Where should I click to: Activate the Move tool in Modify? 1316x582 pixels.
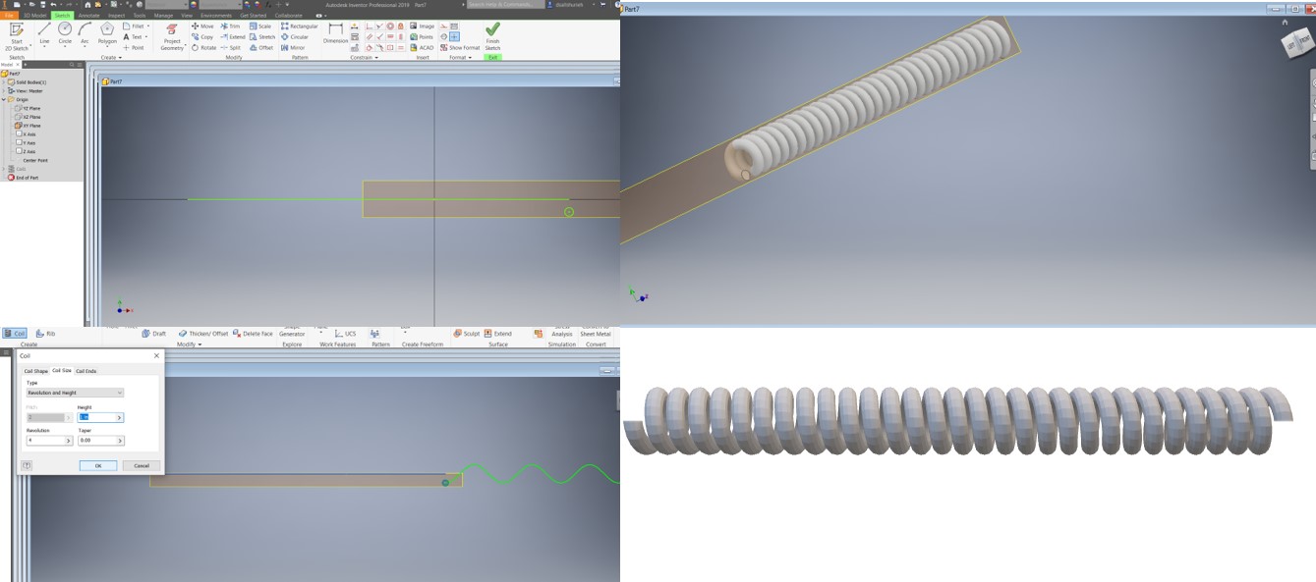(203, 26)
